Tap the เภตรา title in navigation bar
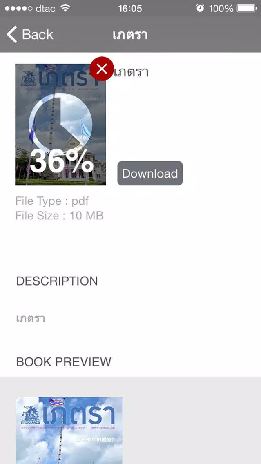 pyautogui.click(x=130, y=35)
